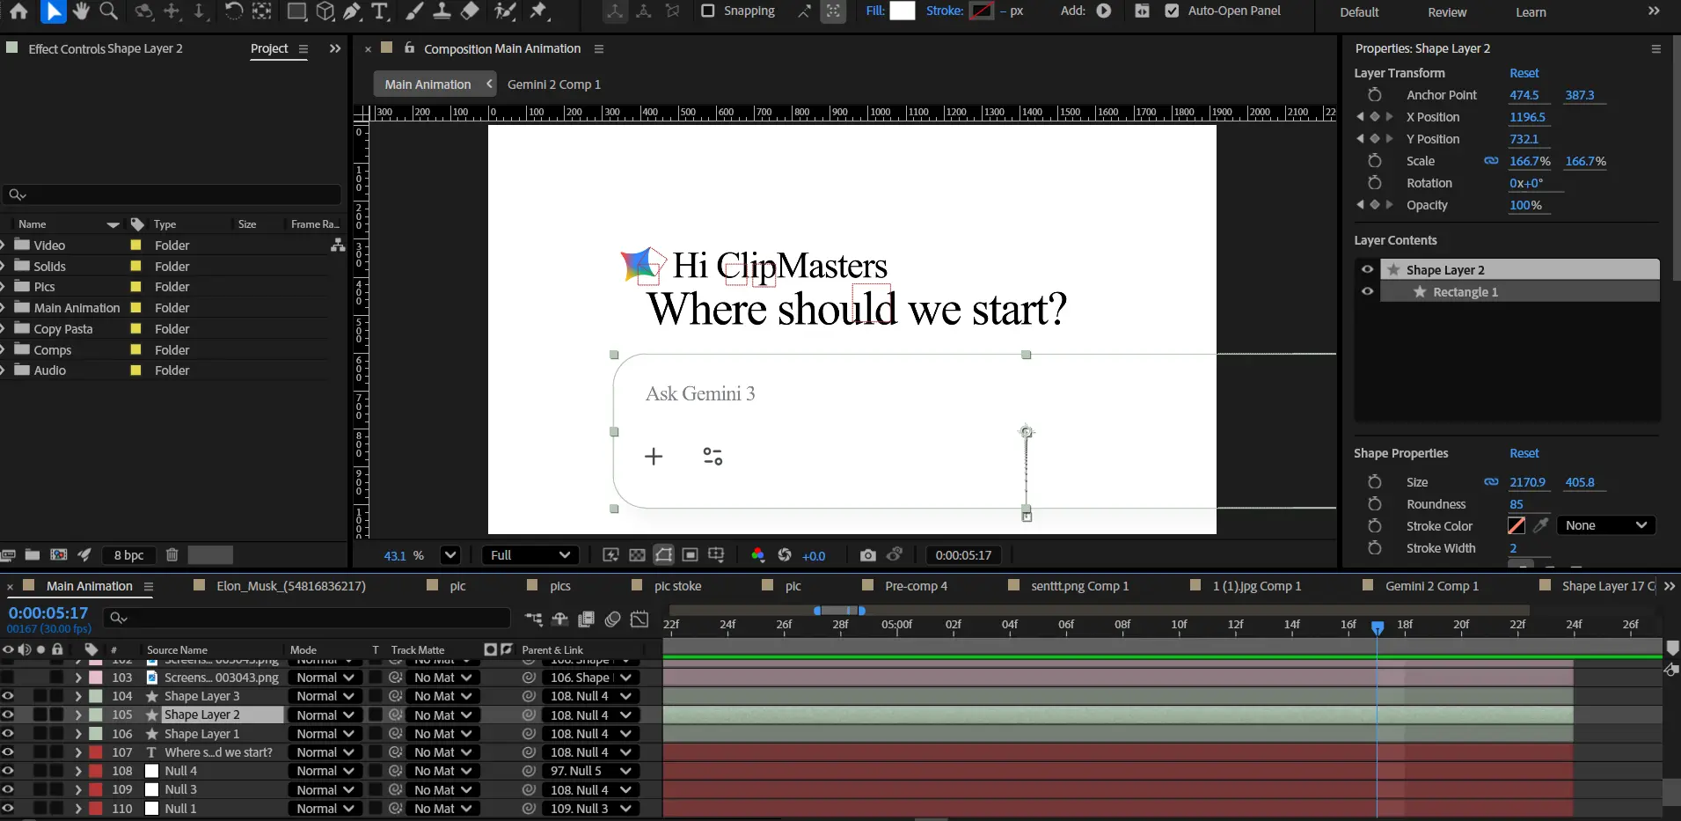Select the Zoom magnifier tool
This screenshot has height=821, width=1681.
click(109, 11)
